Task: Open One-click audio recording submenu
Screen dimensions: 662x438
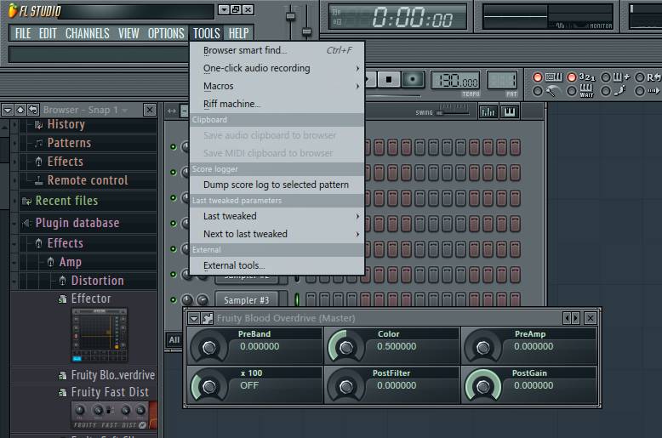Action: [277, 68]
